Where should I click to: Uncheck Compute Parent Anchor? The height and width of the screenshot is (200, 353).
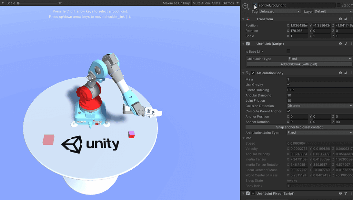tap(289, 111)
